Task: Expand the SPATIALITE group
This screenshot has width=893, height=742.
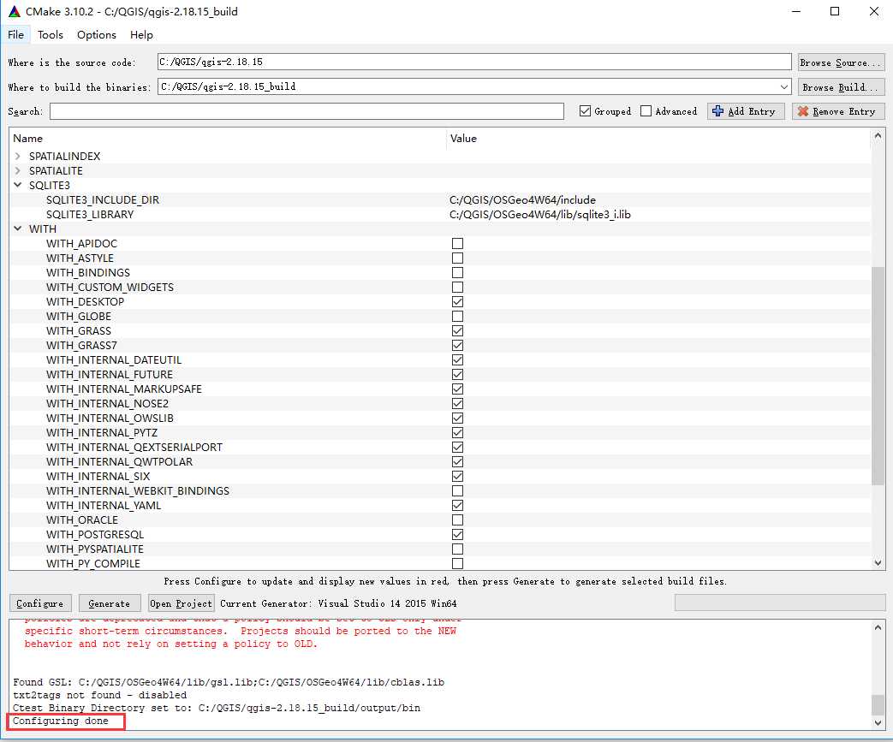Action: click(18, 170)
